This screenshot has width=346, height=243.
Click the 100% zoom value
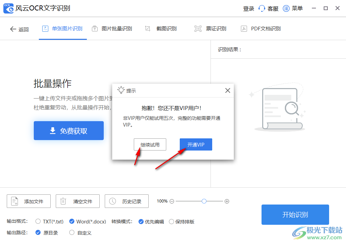click(x=162, y=201)
